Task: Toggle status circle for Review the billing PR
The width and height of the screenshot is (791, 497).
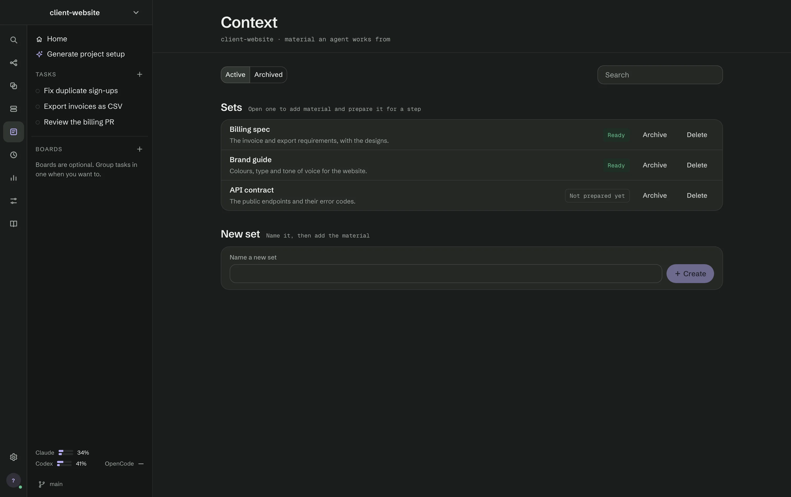Action: click(x=38, y=122)
